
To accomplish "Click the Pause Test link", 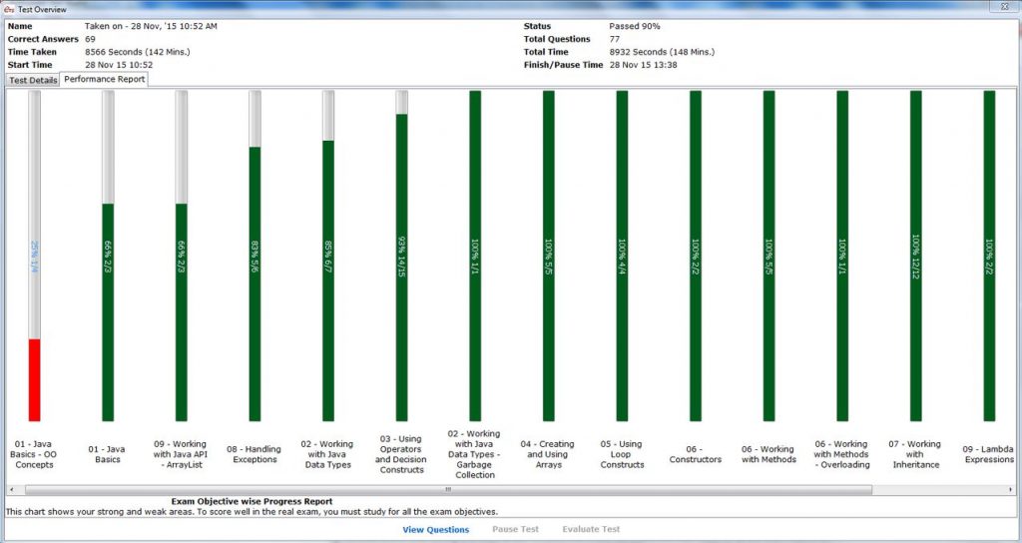I will [515, 529].
